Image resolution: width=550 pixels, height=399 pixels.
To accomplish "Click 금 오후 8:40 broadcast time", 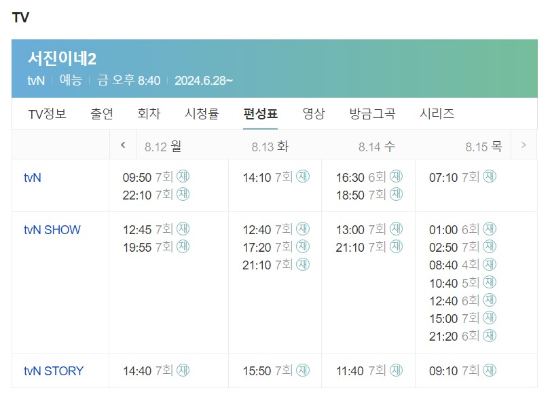I will pos(128,80).
